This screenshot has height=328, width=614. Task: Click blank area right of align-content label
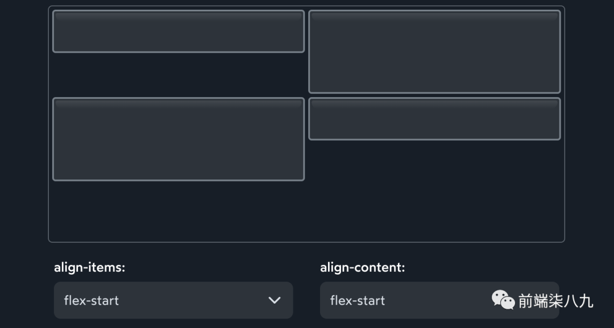[483, 267]
